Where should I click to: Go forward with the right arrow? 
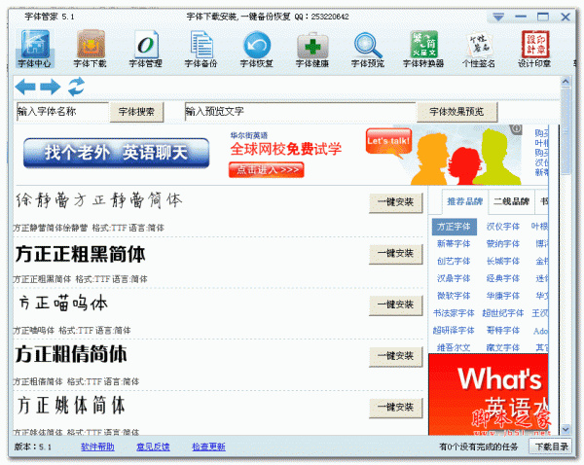(x=51, y=87)
